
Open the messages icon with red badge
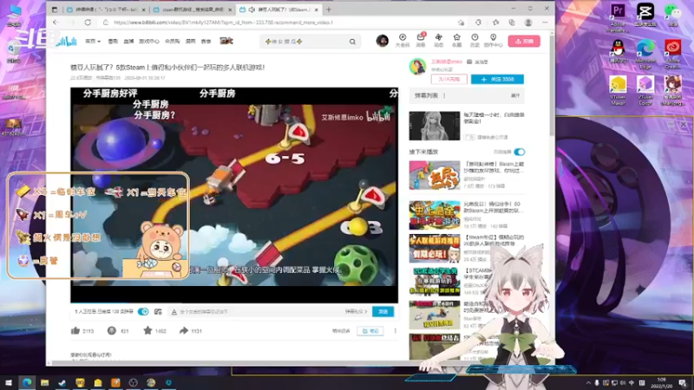point(421,40)
